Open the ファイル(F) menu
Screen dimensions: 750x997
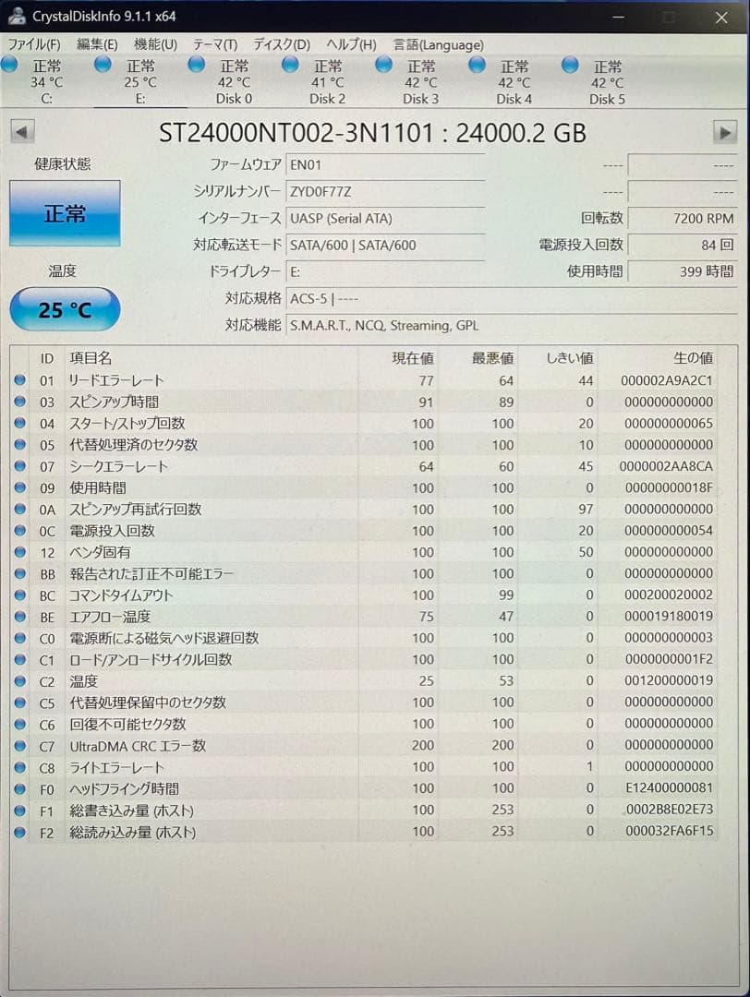click(x=33, y=43)
